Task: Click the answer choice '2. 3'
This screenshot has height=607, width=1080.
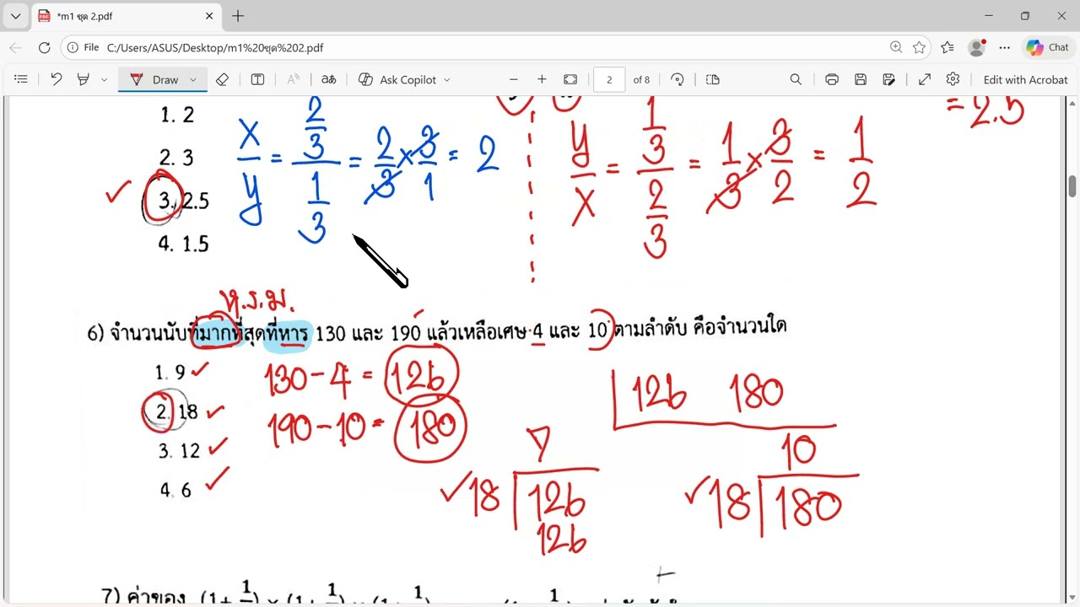Action: [x=176, y=158]
